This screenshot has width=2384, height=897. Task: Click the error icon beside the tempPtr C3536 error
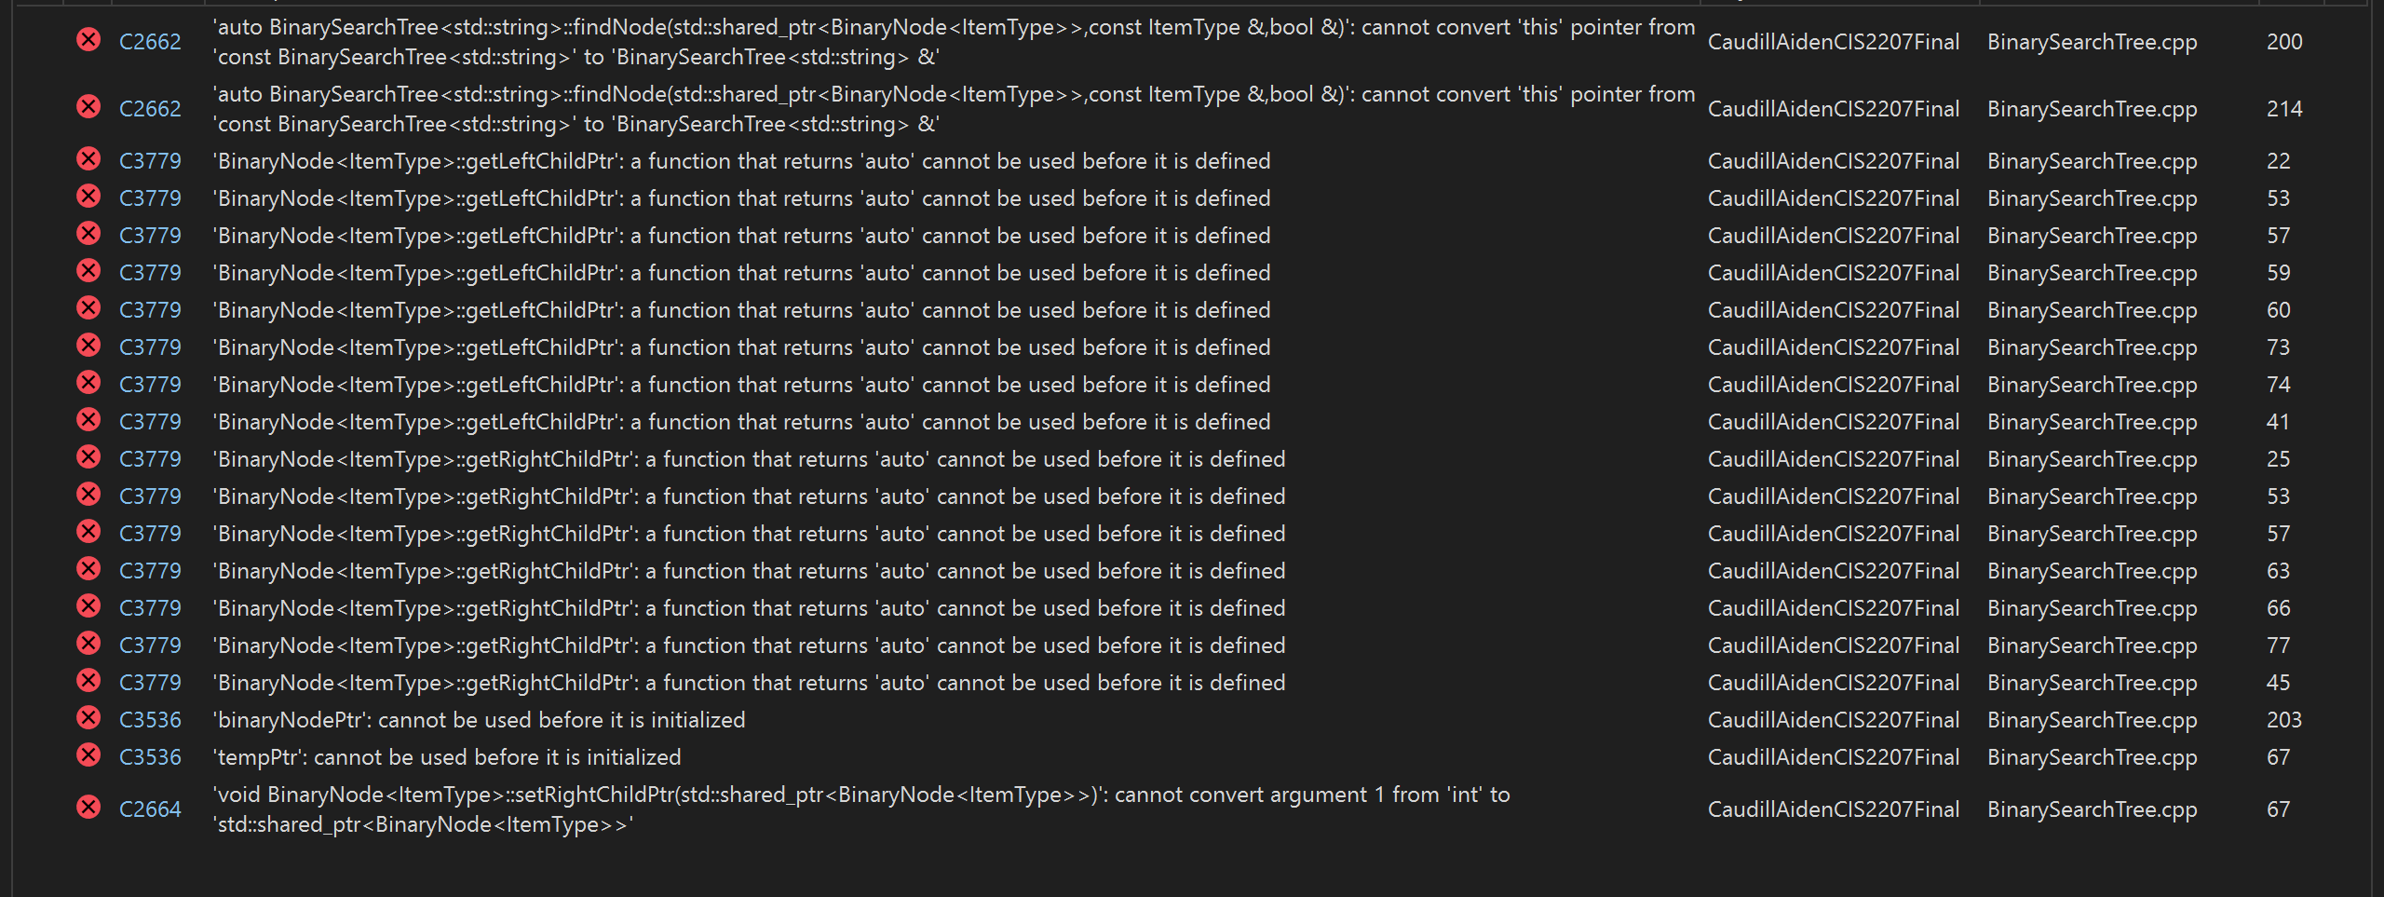point(88,755)
